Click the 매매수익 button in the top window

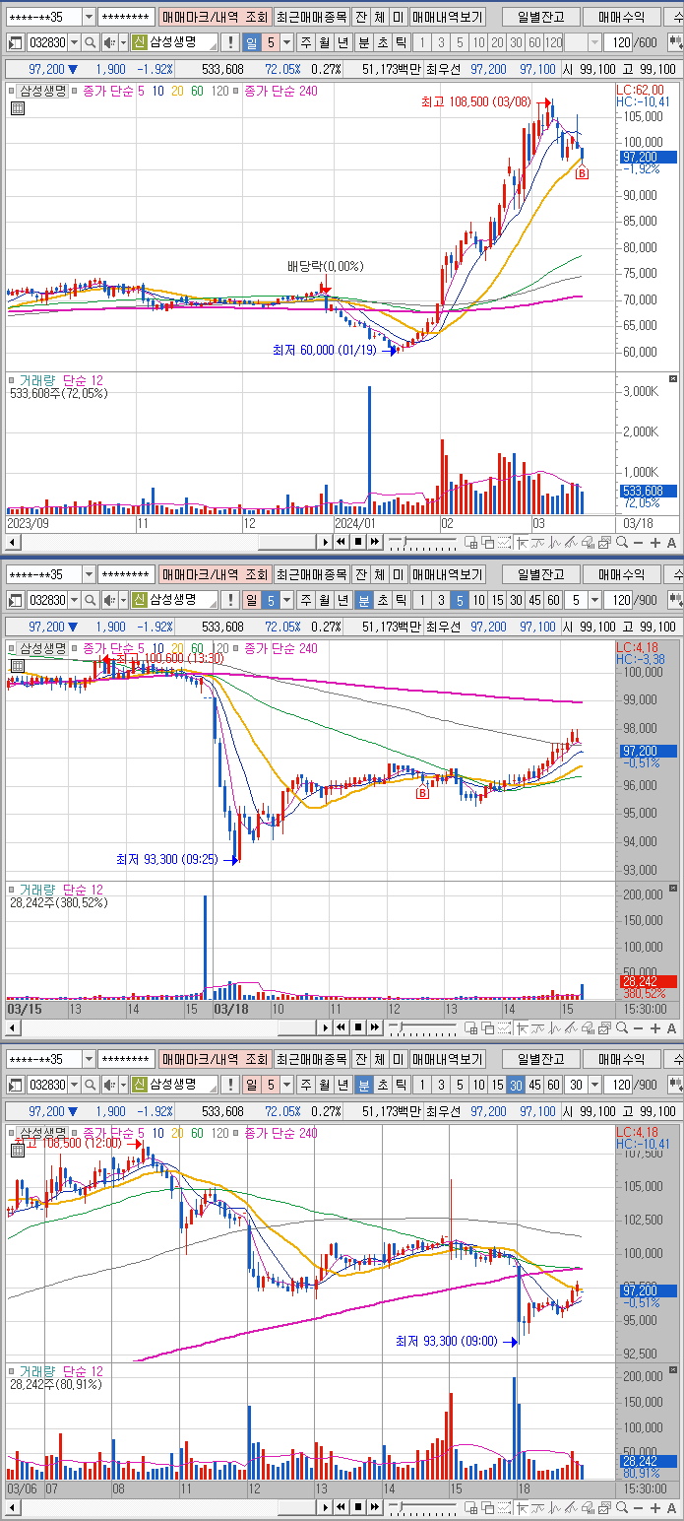[621, 17]
